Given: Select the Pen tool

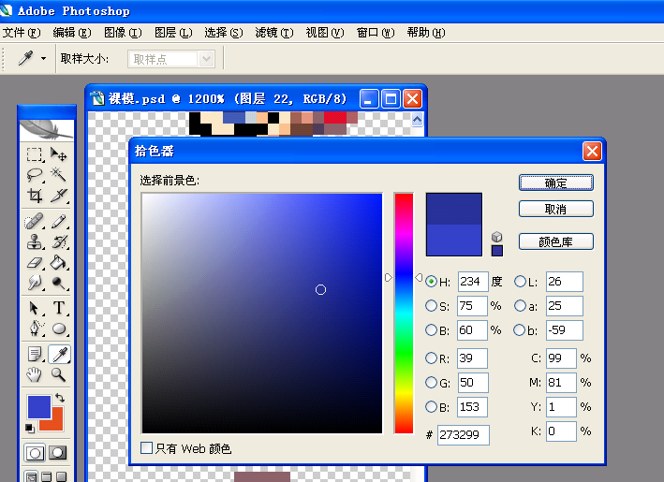Looking at the screenshot, I should point(35,329).
